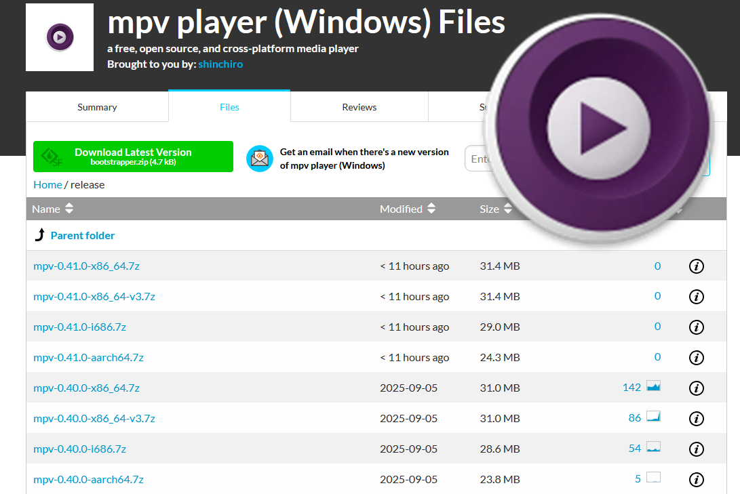
Task: Click the "release" breadcrumb text
Action: (87, 185)
